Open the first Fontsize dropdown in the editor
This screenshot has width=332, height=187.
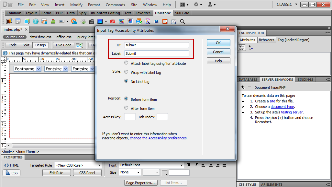pyautogui.click(x=65, y=69)
